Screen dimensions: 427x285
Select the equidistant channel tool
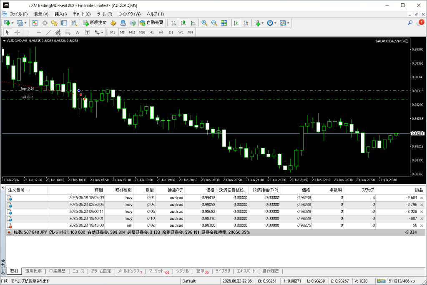[x=58, y=32]
